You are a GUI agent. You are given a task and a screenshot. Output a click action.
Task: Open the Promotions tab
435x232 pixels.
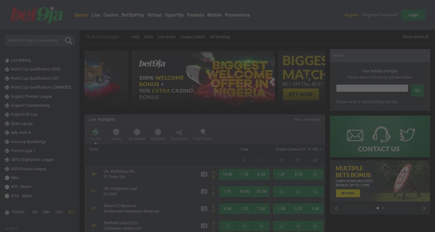point(238,15)
